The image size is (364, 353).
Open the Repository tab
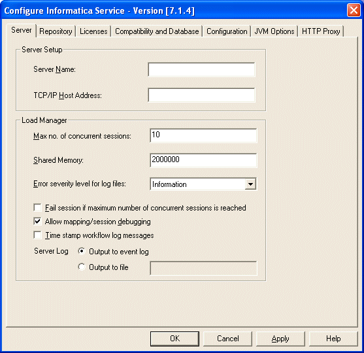(56, 31)
